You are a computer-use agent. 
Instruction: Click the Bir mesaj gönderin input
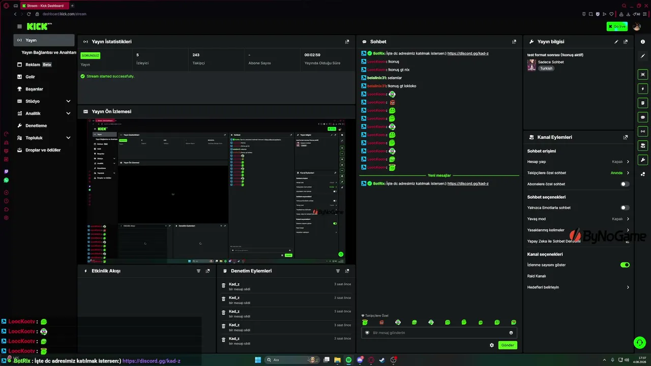point(439,333)
